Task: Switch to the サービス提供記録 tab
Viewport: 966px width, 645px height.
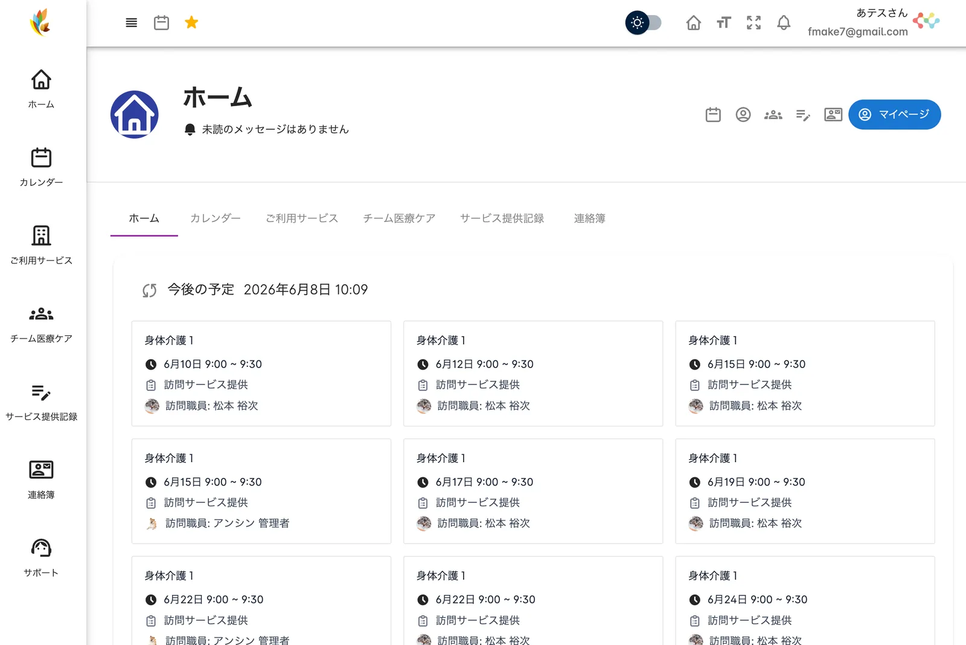Action: tap(502, 218)
